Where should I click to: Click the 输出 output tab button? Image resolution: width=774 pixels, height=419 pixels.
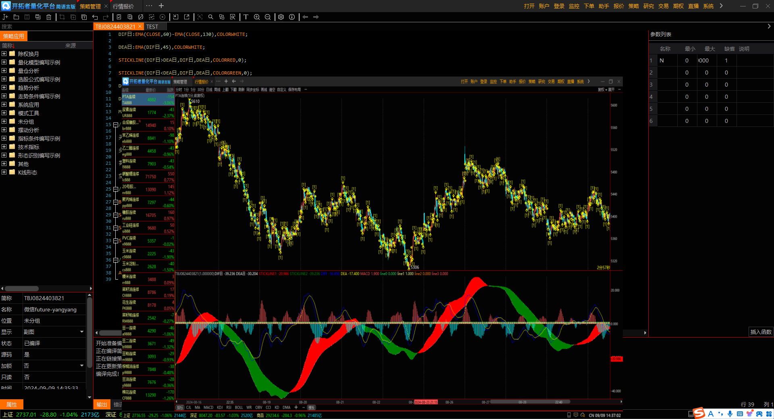(102, 404)
